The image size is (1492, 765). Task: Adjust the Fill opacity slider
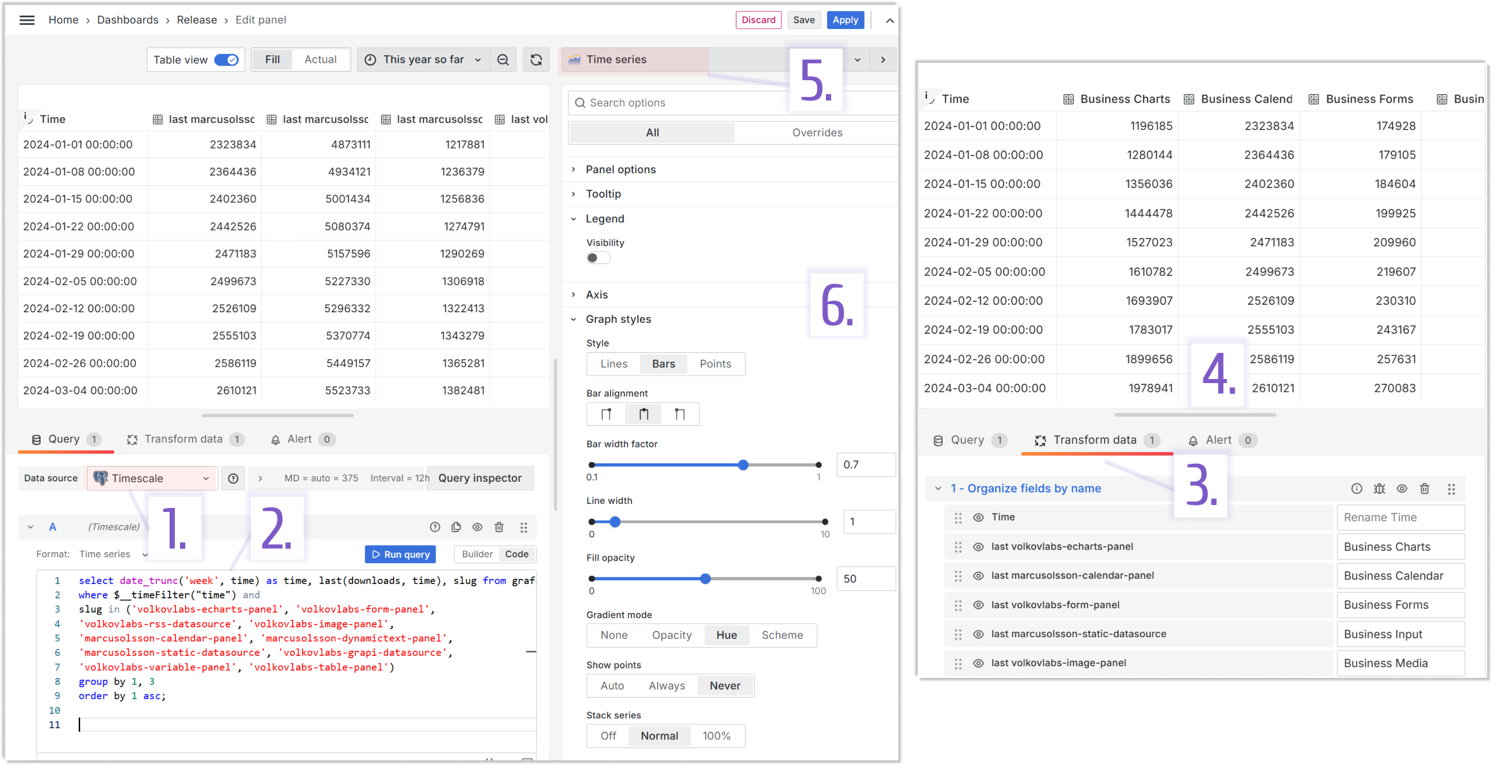705,579
